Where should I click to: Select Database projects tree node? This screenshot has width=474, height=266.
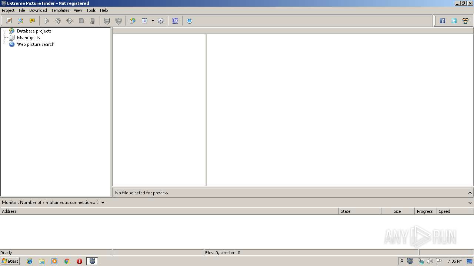tap(34, 31)
